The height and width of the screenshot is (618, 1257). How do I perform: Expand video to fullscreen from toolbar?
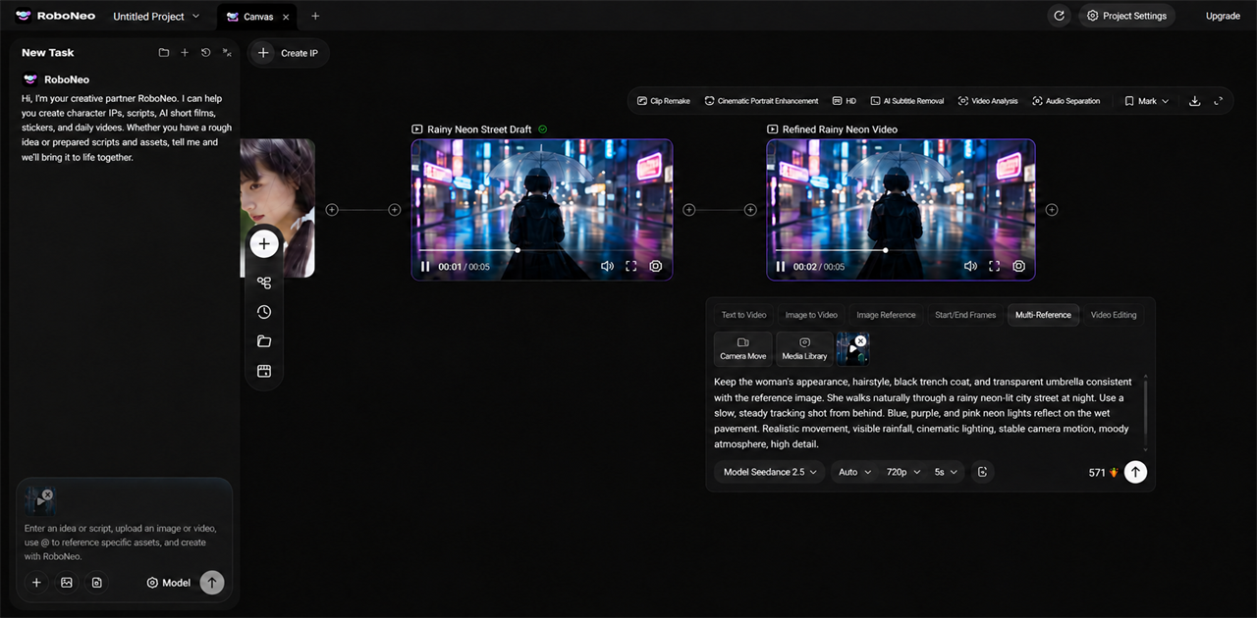[1219, 101]
